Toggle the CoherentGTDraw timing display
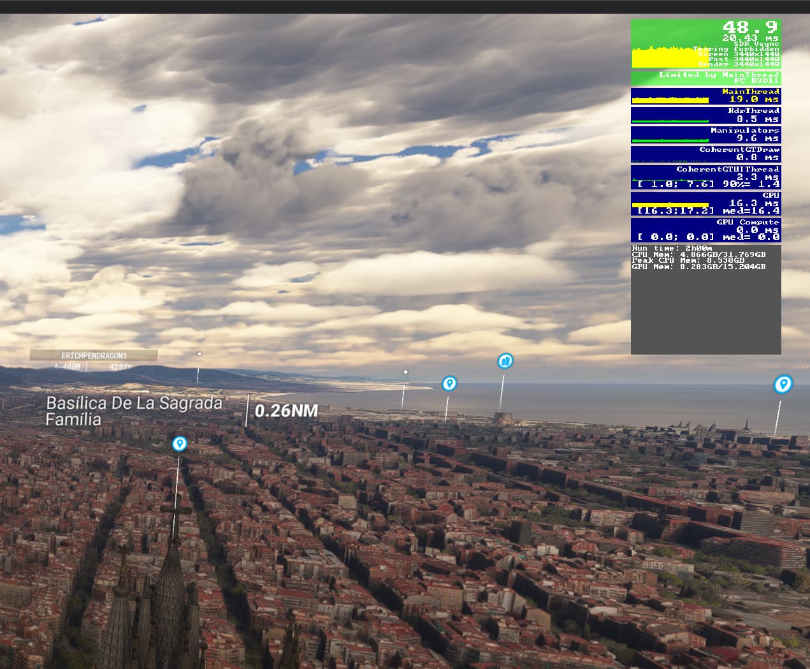Viewport: 810px width, 669px height. click(x=705, y=154)
